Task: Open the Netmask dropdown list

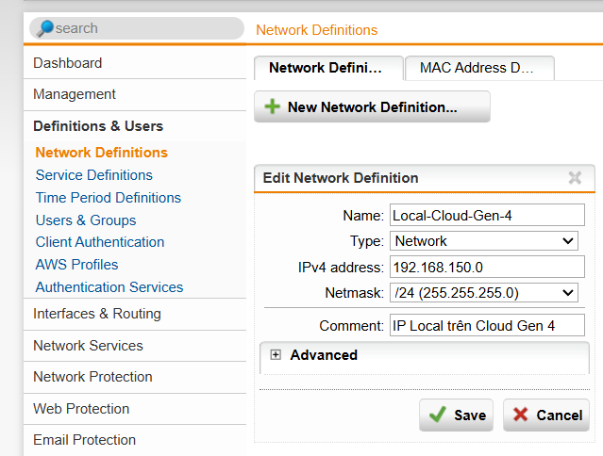Action: click(484, 293)
